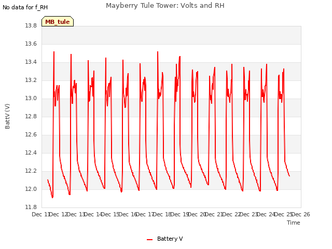Click the MB_tule annotation label
Screen dimensions: 332x249
(x=58, y=21)
